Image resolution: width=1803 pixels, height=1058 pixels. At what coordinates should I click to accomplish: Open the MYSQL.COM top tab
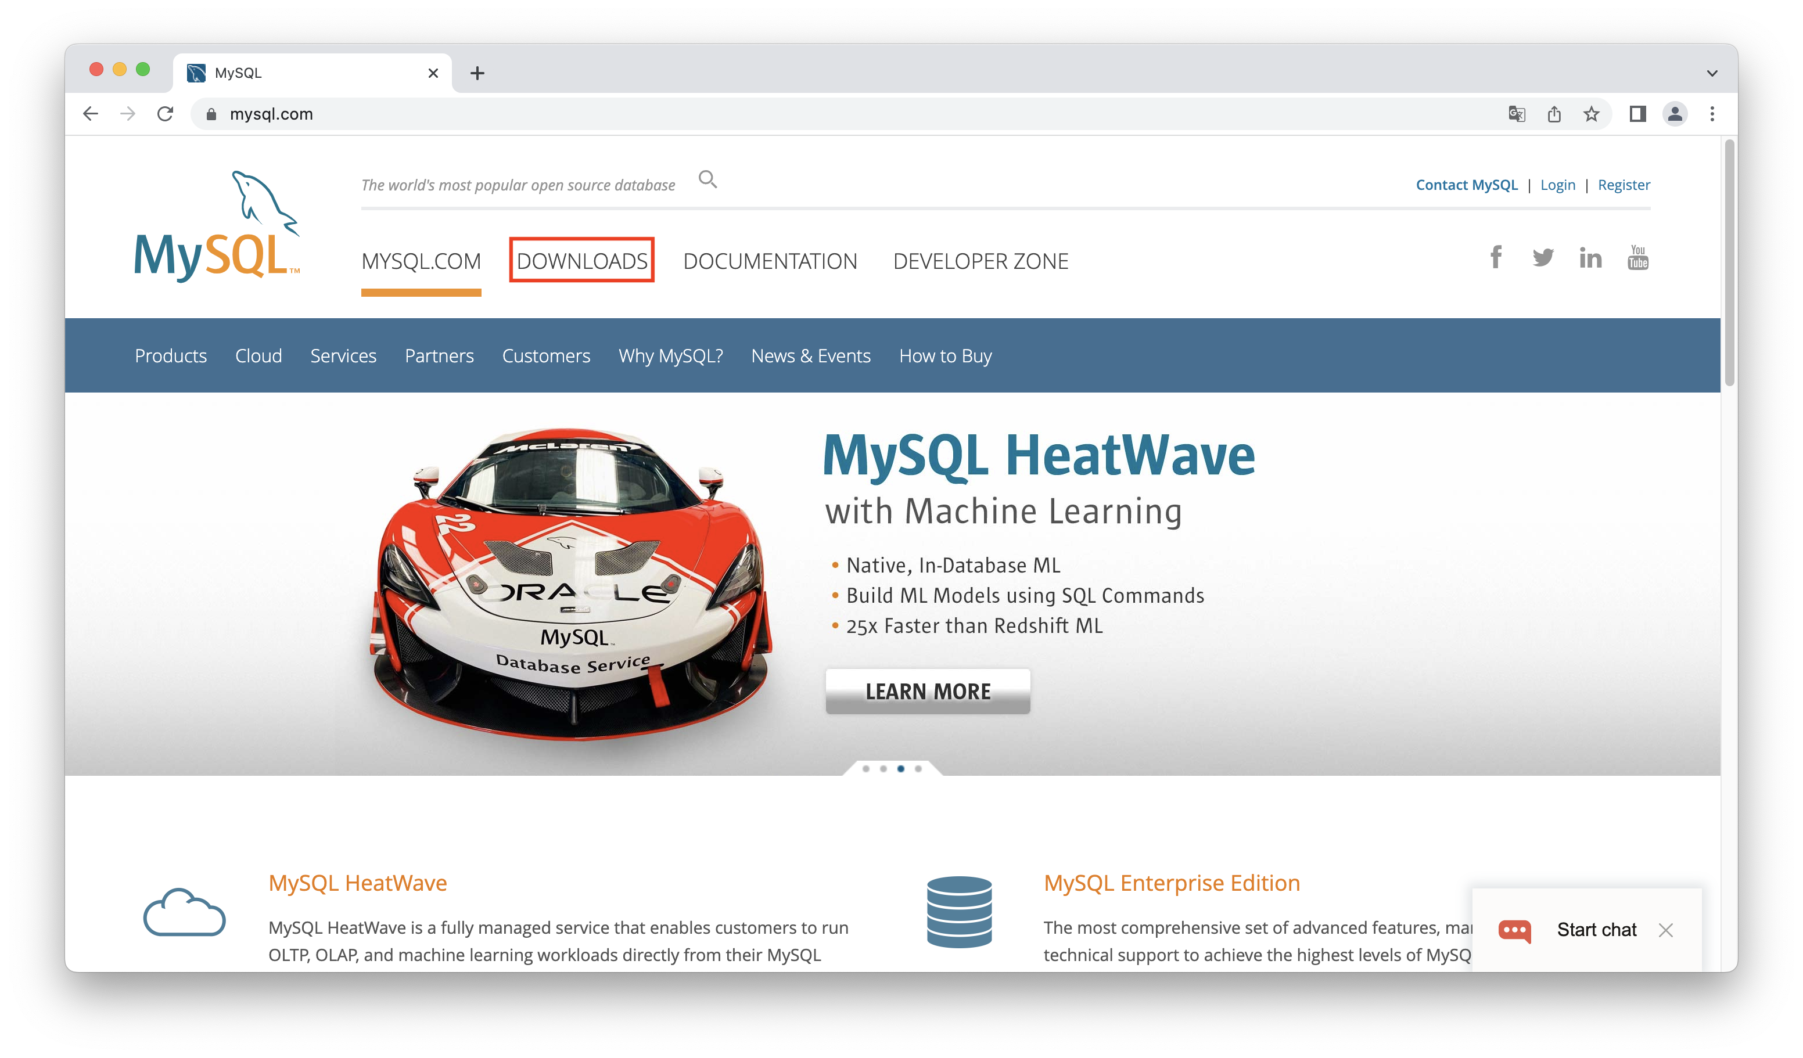(x=421, y=261)
